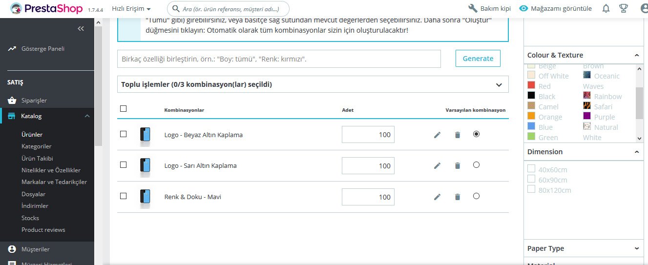Edit the Renk & Doku - Mavi combination
Image resolution: width=648 pixels, height=265 pixels.
[x=437, y=197]
